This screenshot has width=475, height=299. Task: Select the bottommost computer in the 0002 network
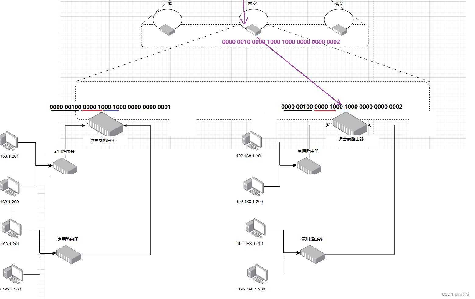pyautogui.click(x=257, y=274)
